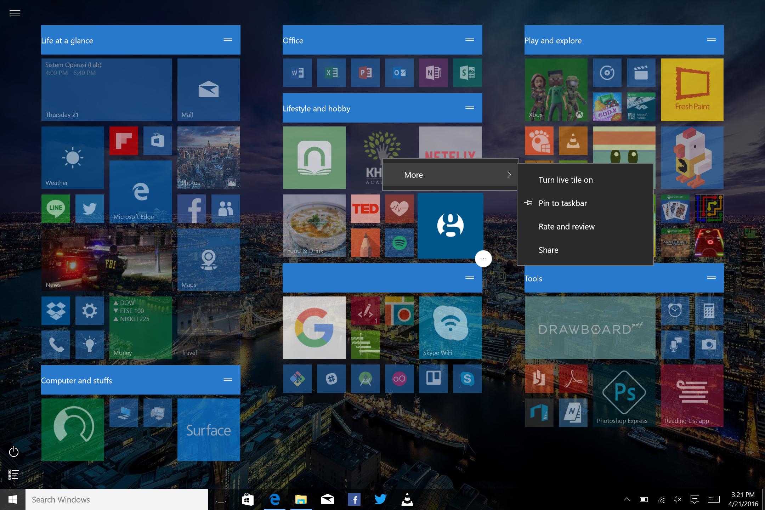The width and height of the screenshot is (765, 510).
Task: Open the PowerPoint tile
Action: pos(365,73)
